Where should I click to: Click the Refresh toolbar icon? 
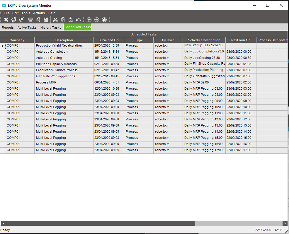pos(14,20)
